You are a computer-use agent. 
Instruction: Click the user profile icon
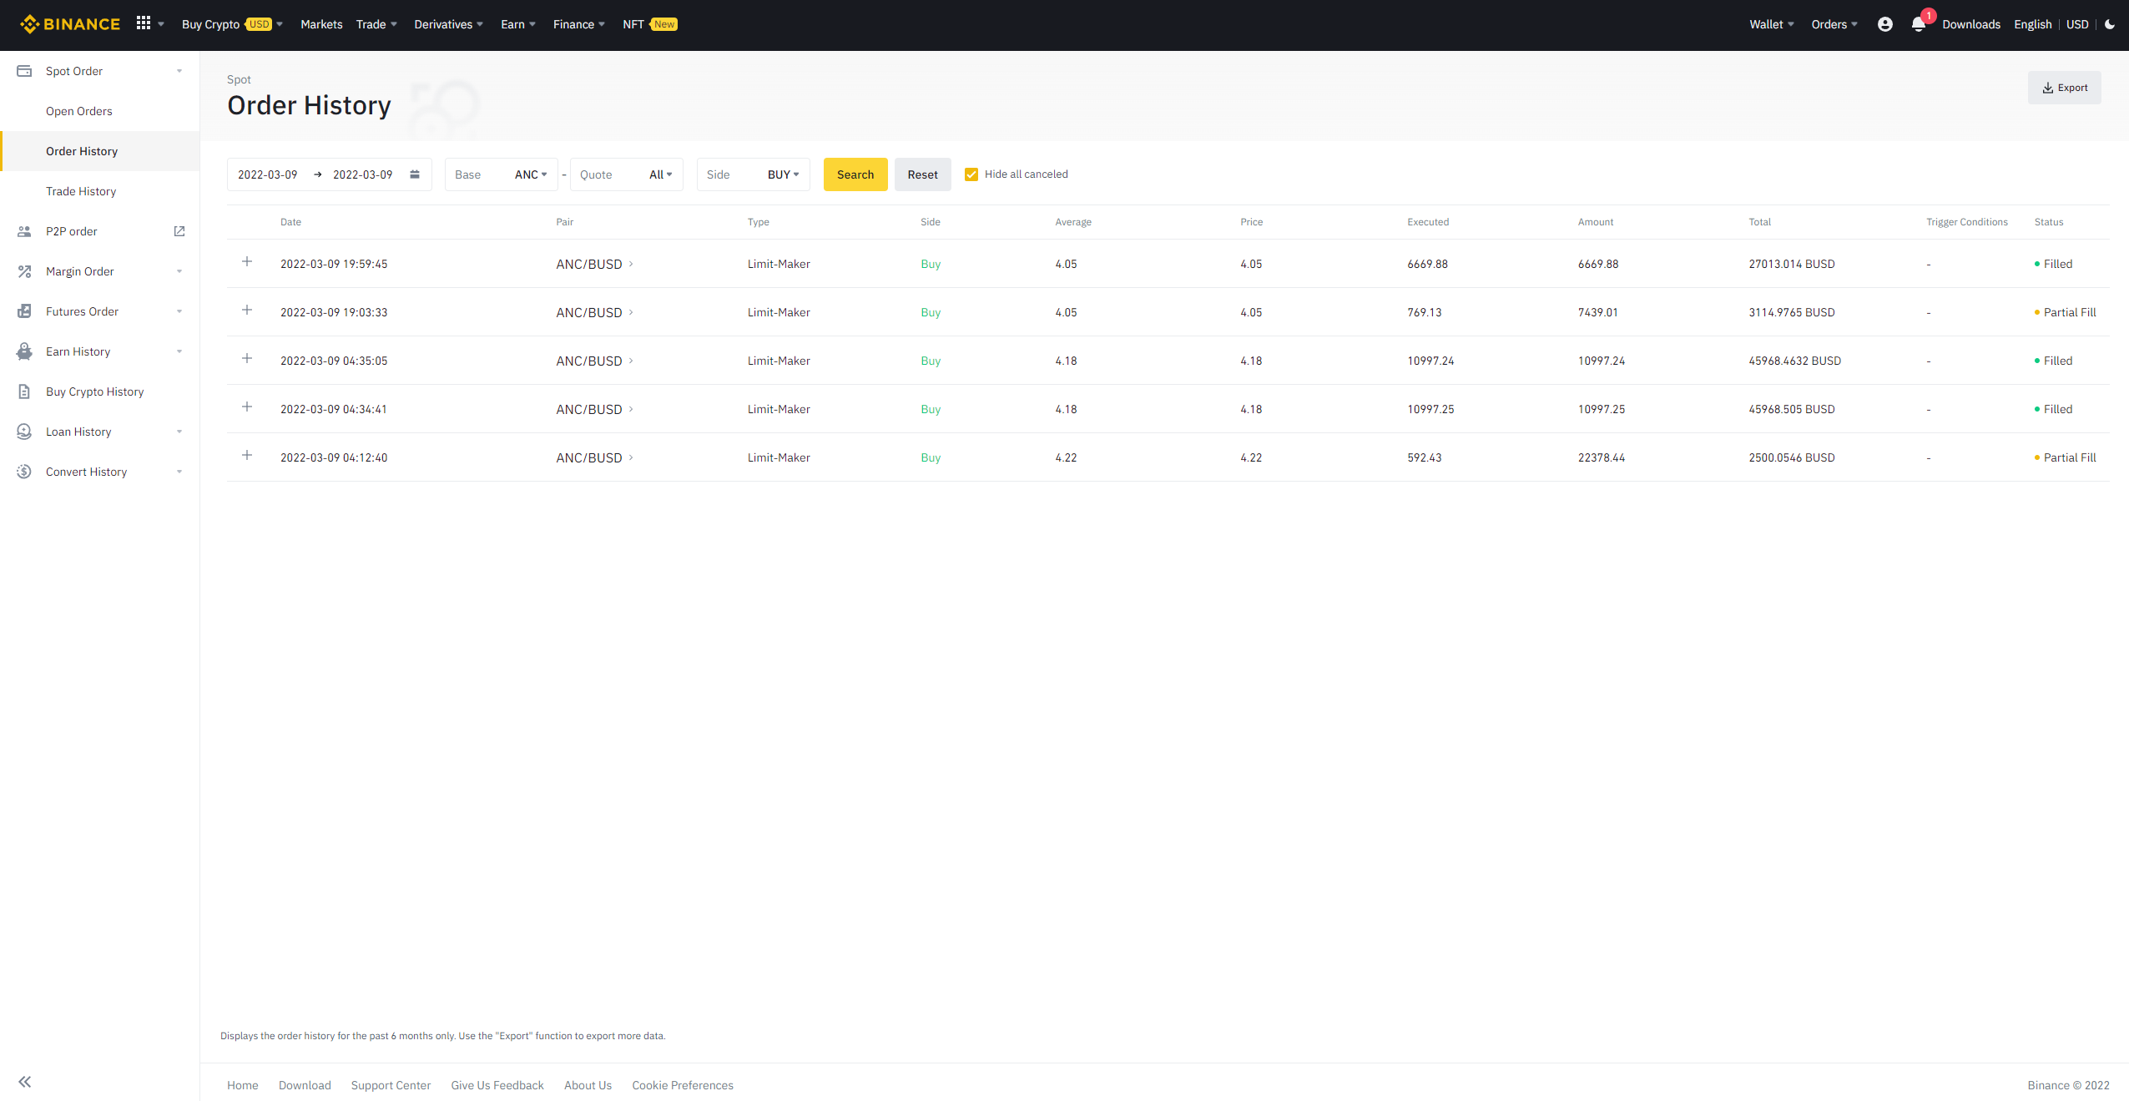pos(1884,24)
